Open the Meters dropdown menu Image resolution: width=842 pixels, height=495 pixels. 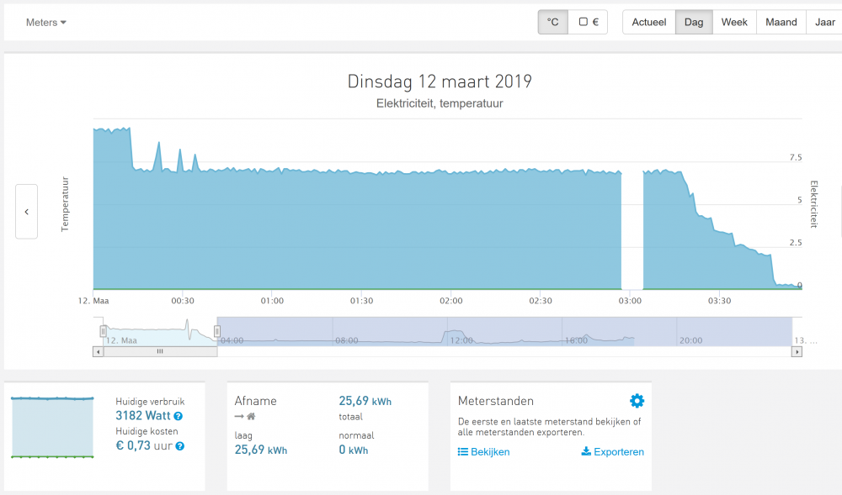[x=46, y=23]
